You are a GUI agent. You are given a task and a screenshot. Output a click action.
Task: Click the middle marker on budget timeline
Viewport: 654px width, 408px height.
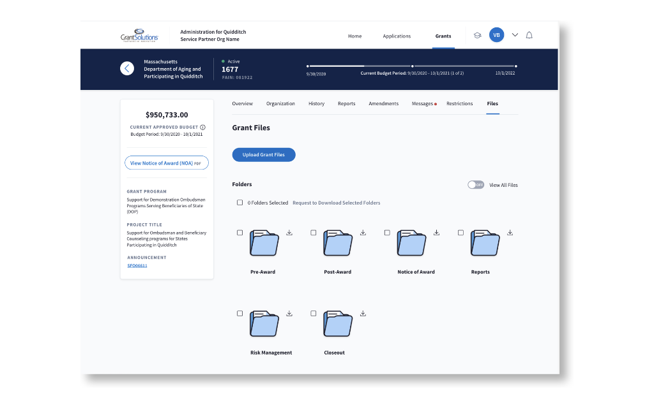413,66
